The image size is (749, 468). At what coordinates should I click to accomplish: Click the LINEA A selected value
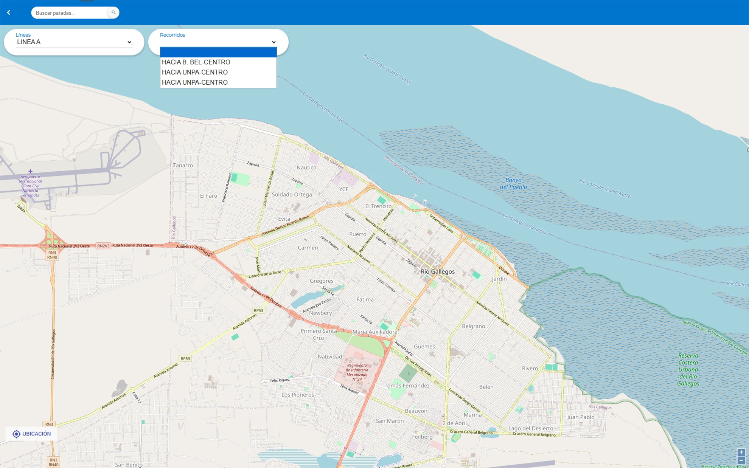pos(29,42)
